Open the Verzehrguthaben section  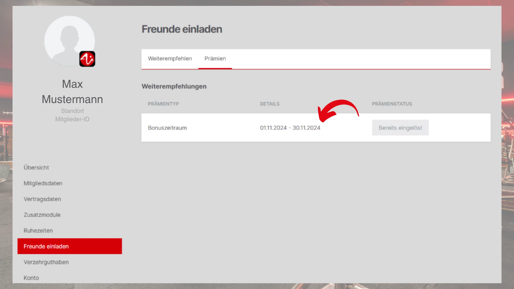coord(46,262)
